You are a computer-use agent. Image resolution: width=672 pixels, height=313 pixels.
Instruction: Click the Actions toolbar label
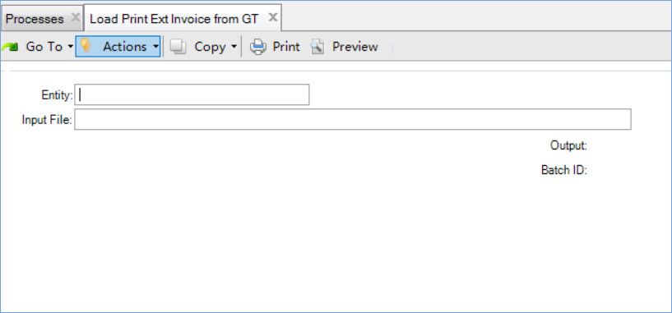pos(125,46)
